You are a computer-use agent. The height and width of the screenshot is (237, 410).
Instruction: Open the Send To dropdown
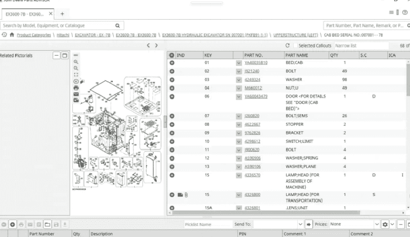tap(300, 224)
